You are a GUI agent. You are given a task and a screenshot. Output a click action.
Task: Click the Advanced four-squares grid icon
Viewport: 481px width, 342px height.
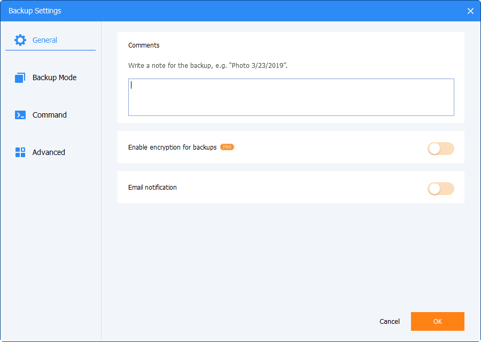point(20,152)
